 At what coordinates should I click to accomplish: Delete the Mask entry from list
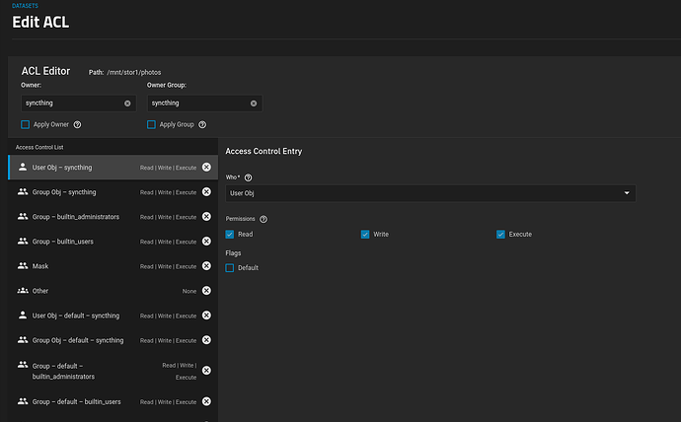pos(206,266)
